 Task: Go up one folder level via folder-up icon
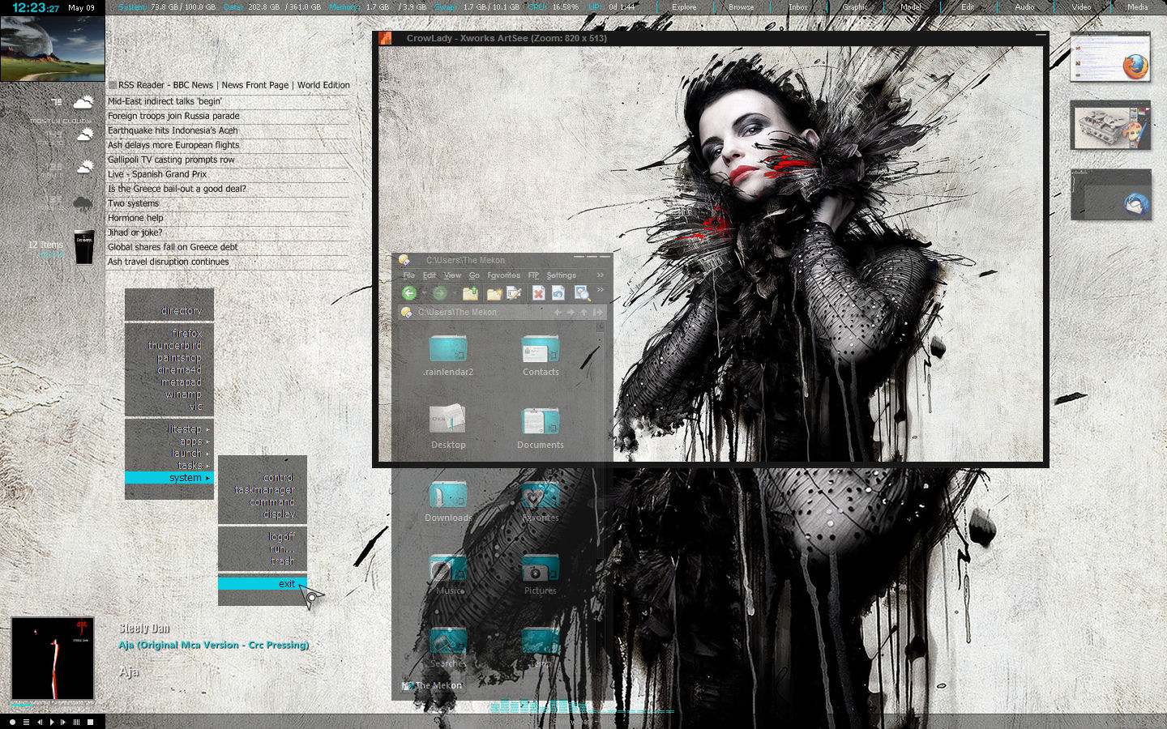(x=470, y=293)
